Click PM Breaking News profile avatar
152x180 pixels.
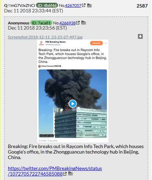[42, 43]
